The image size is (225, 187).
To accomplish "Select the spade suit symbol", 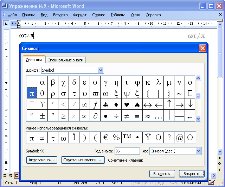I will 137,104.
